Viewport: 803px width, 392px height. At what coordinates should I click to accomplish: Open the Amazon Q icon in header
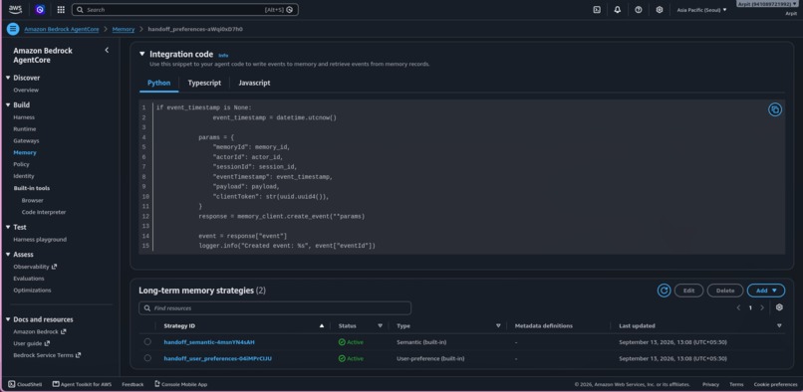[41, 9]
